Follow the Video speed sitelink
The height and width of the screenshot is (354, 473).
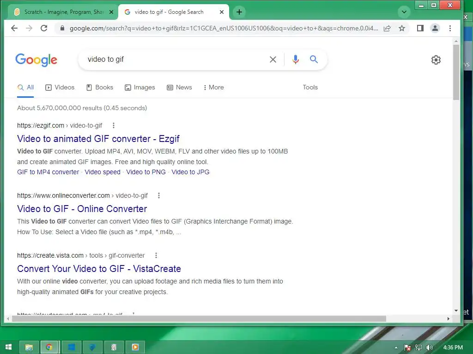coord(102,172)
